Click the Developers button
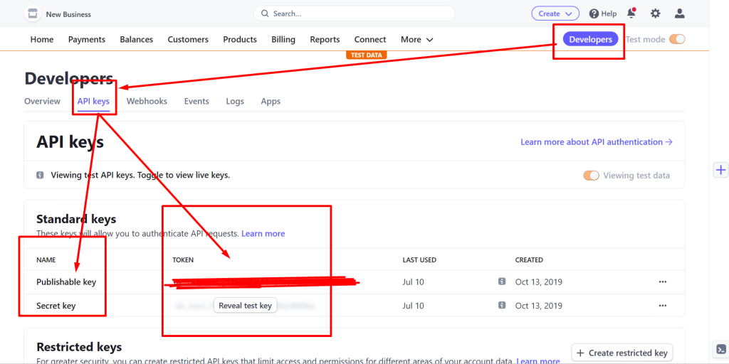729x364 pixels. (590, 40)
